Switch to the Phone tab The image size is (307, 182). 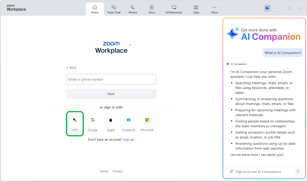click(133, 9)
